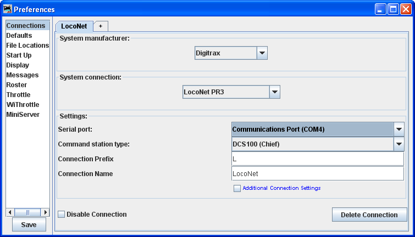Enable Additional Connection Settings checkbox
This screenshot has width=415, height=237.
pyautogui.click(x=237, y=188)
